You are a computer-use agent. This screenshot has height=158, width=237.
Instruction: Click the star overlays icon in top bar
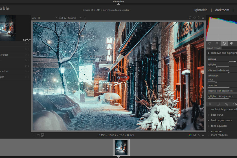194,18
